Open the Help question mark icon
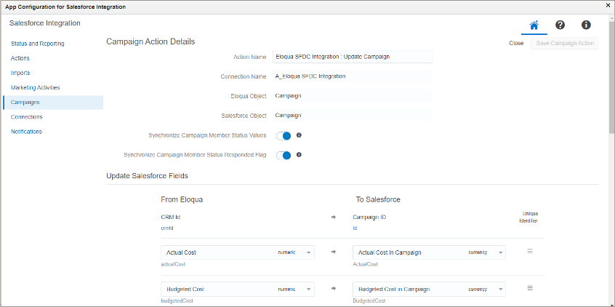The image size is (615, 307). pyautogui.click(x=560, y=25)
